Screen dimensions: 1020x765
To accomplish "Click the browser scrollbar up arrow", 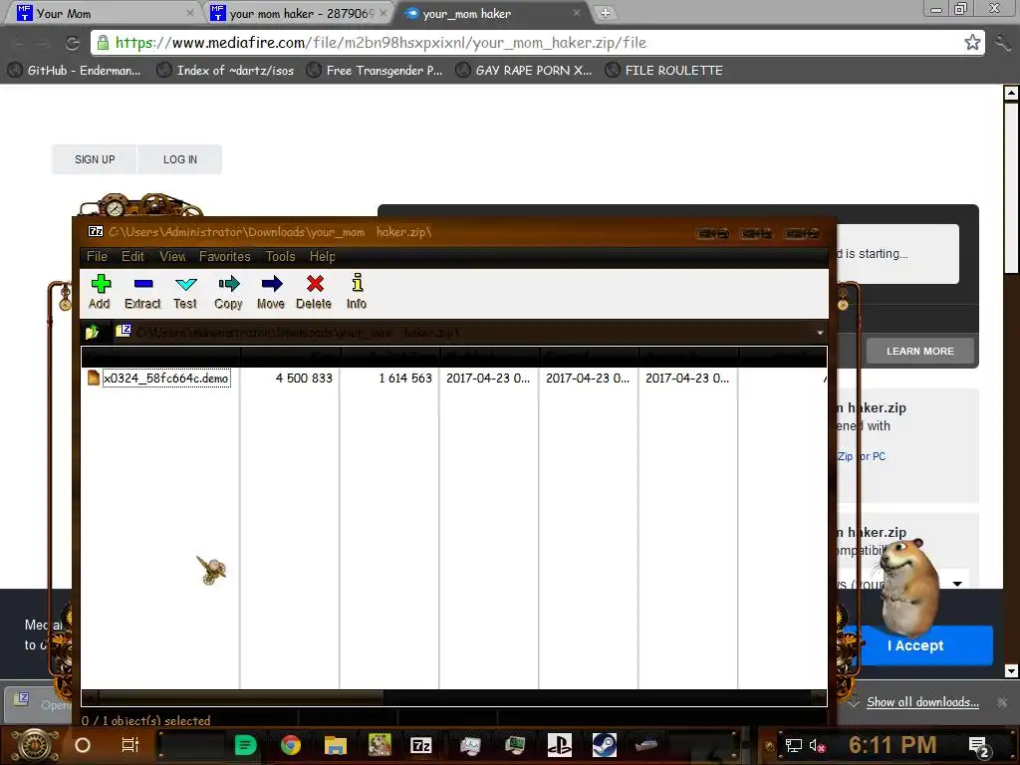I will pyautogui.click(x=1011, y=93).
